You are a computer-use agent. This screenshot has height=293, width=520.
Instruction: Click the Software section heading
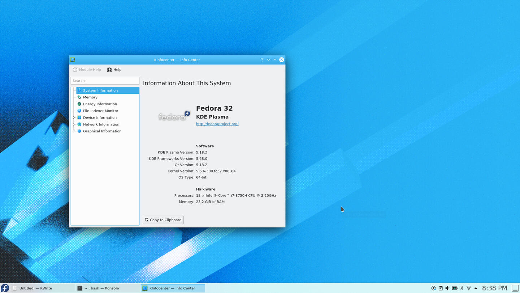pyautogui.click(x=205, y=146)
